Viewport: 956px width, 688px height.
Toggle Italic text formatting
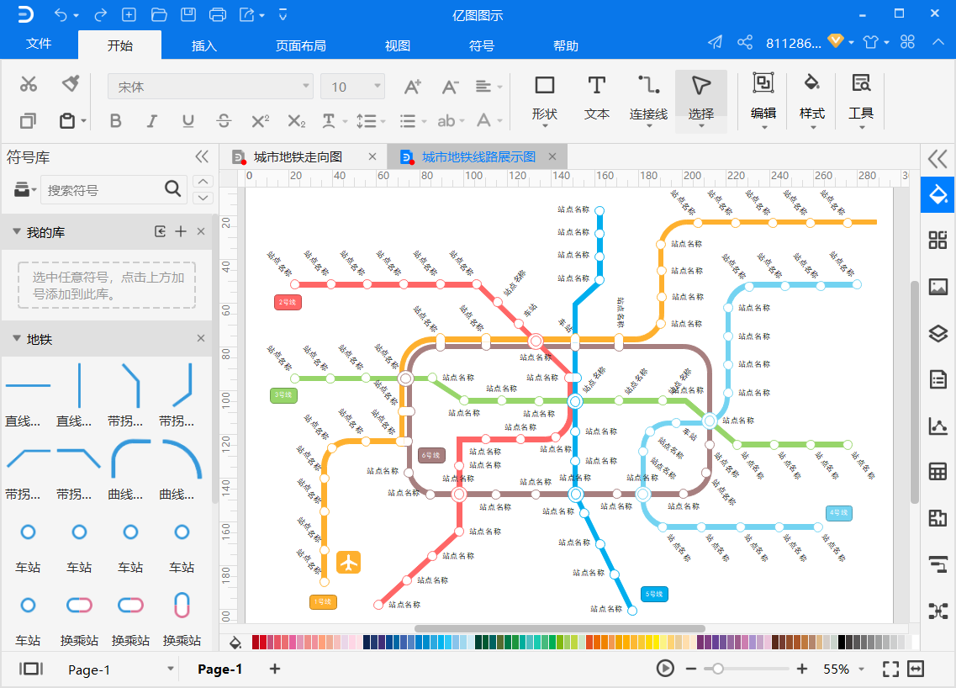pos(152,121)
